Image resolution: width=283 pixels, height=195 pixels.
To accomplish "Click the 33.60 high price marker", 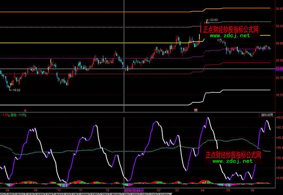I will [213, 20].
